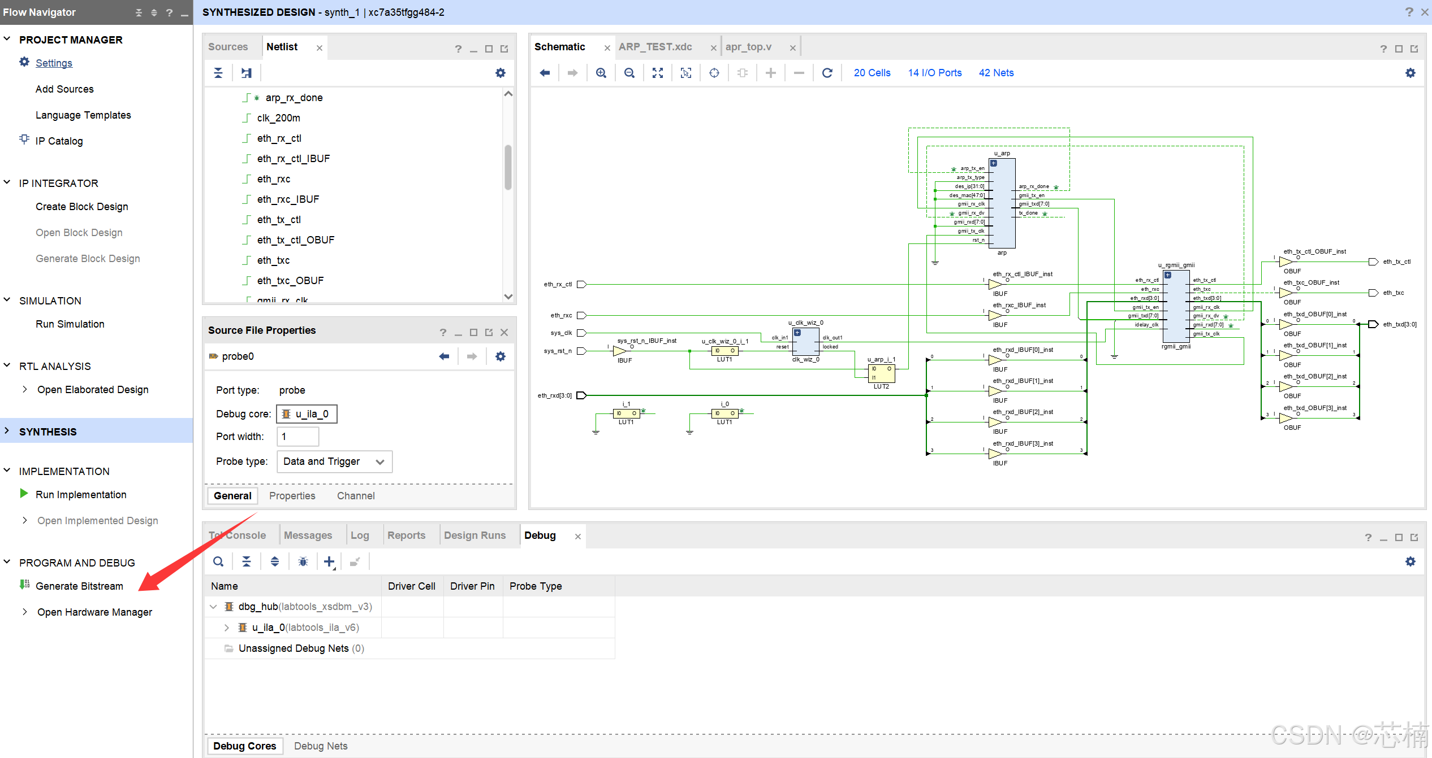This screenshot has width=1432, height=758.
Task: Click the 42 Nets link in Schematic toolbar
Action: pos(996,72)
